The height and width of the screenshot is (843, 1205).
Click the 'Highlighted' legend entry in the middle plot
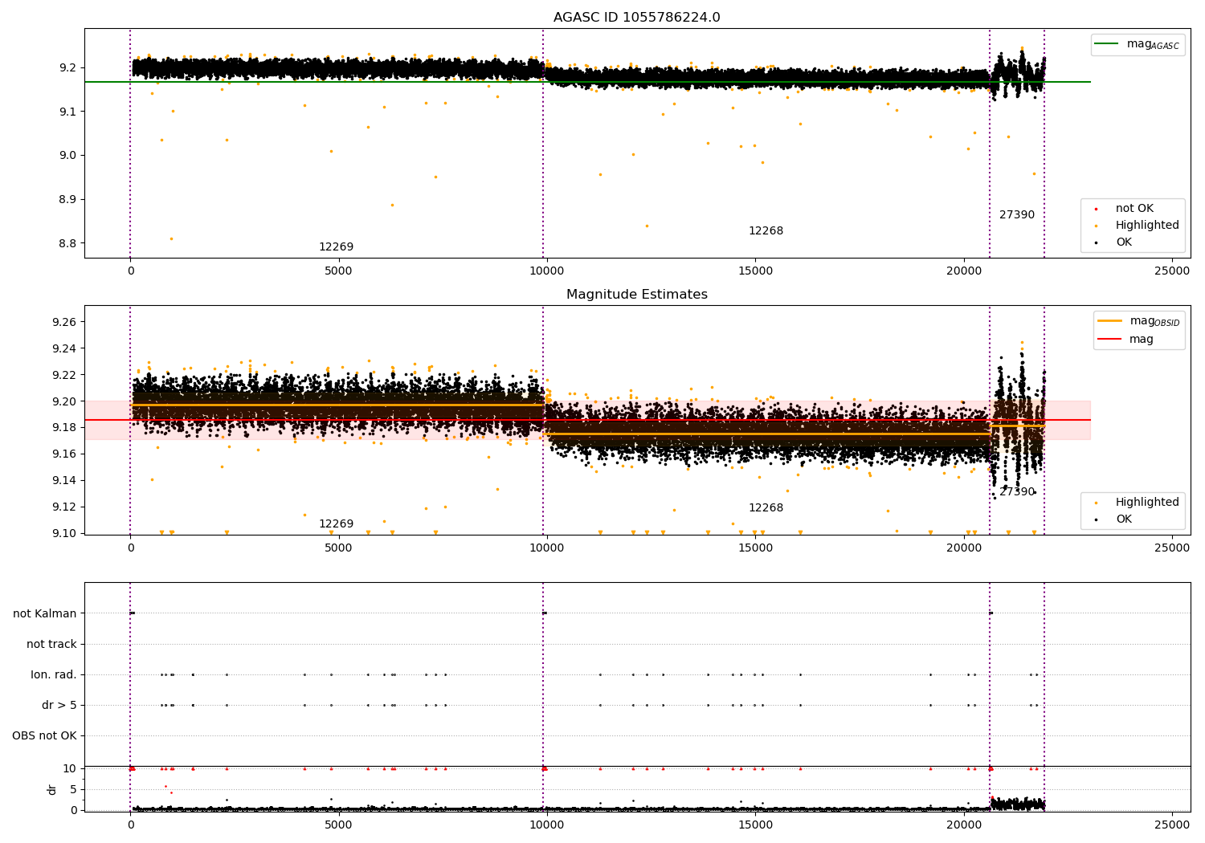pyautogui.click(x=1147, y=503)
